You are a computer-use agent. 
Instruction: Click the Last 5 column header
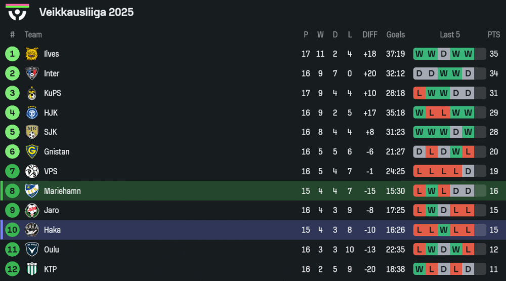tap(449, 34)
